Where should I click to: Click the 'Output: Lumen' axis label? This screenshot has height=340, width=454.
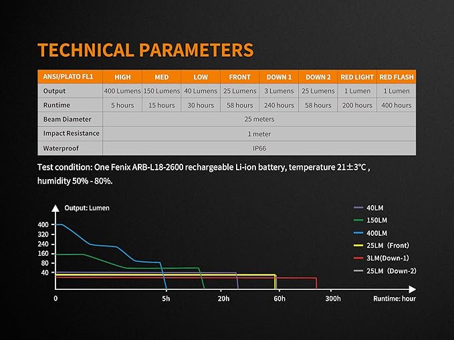86,208
